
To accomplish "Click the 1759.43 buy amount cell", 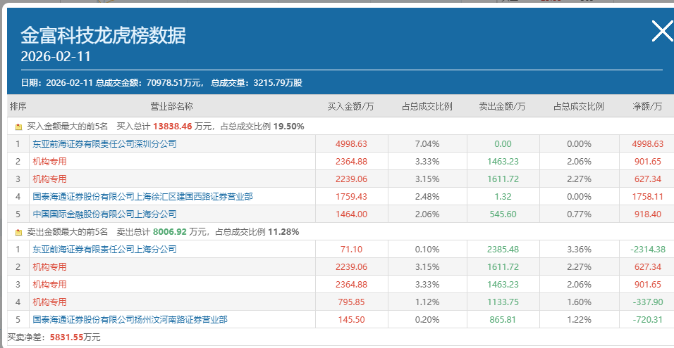I will pyautogui.click(x=351, y=197).
